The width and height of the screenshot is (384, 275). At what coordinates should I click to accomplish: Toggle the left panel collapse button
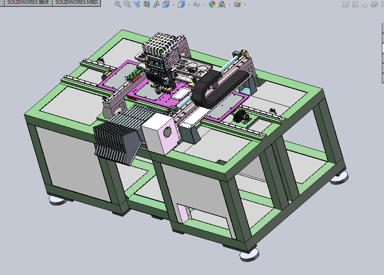[x=346, y=5]
